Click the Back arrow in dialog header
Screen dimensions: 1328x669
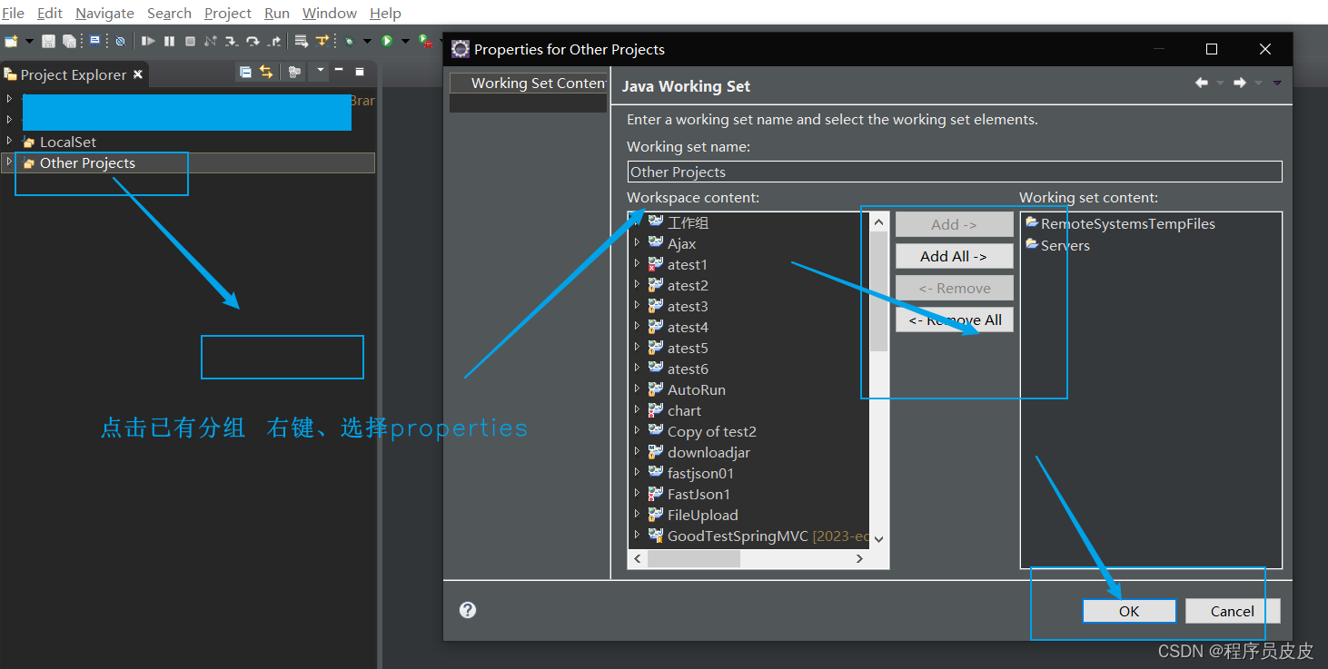tap(1202, 83)
